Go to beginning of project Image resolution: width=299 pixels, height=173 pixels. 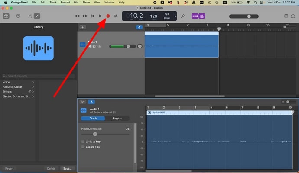coord(93,16)
